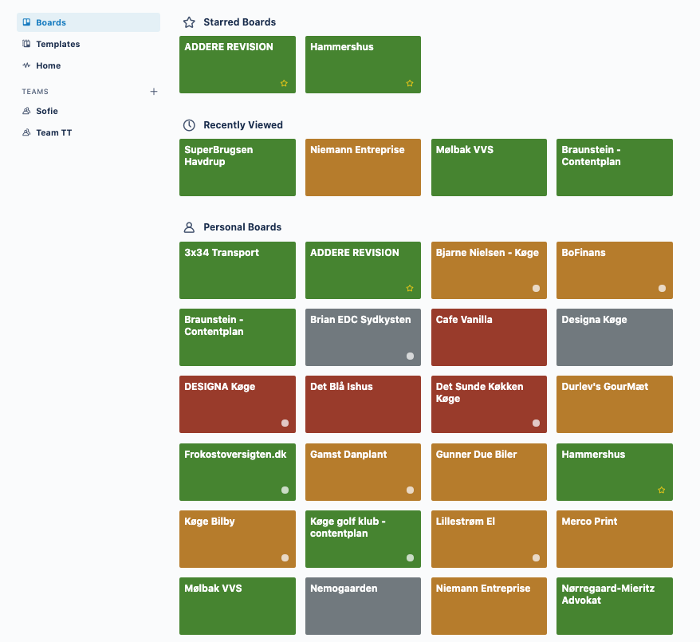Click the dot indicator on Frokostoversigten.dk board

coord(285,490)
